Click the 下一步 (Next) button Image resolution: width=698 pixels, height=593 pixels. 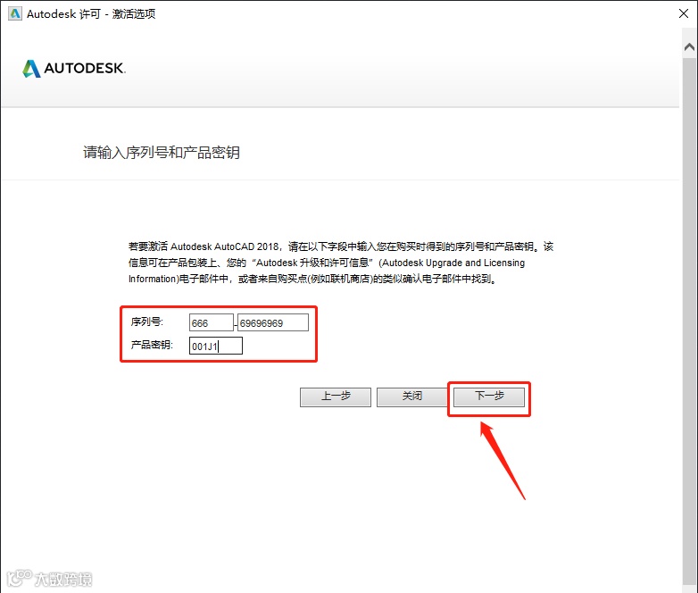[x=489, y=397]
